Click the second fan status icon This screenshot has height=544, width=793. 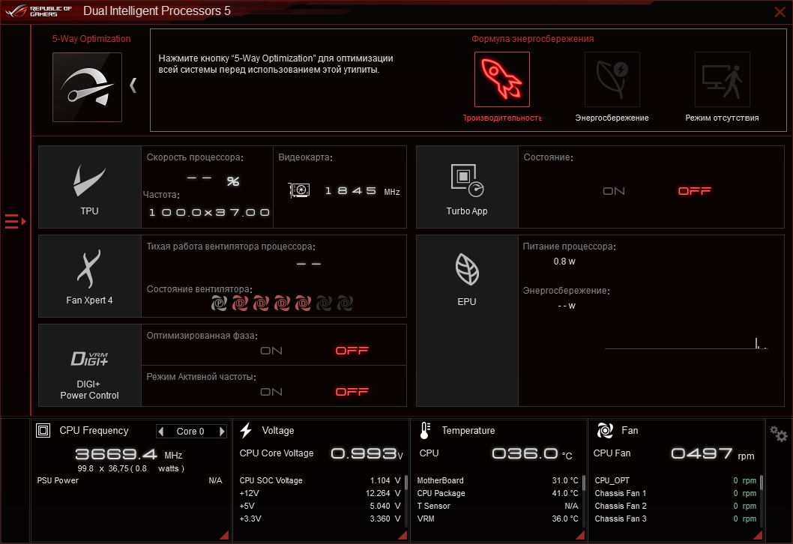coord(241,303)
